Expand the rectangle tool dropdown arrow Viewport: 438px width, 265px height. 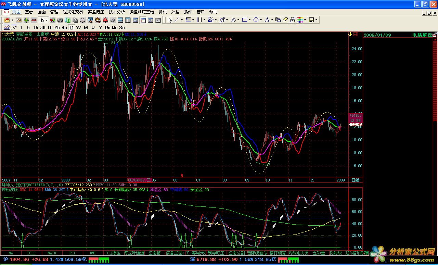(x=250, y=20)
